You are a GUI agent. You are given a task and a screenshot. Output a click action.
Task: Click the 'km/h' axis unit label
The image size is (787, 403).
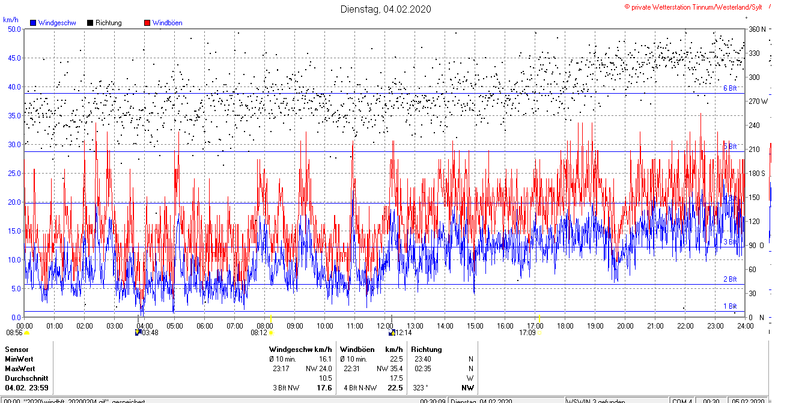10,19
